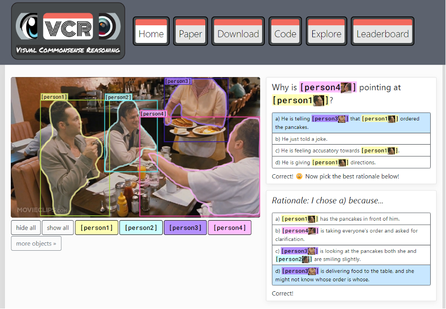
Task: Toggle person1 highlight button below image
Action: click(x=97, y=228)
